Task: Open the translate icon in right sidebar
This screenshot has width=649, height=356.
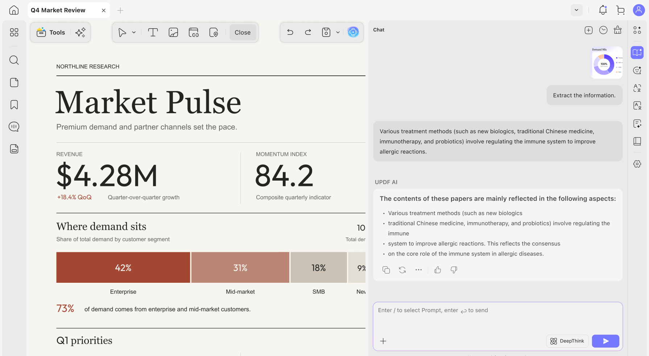Action: tap(637, 88)
